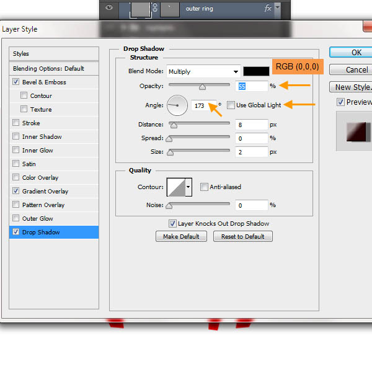Screen dimensions: 372x372
Task: Click the fx icon on outer ring layer
Action: point(268,9)
